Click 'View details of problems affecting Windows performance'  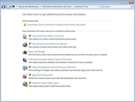(52, 39)
